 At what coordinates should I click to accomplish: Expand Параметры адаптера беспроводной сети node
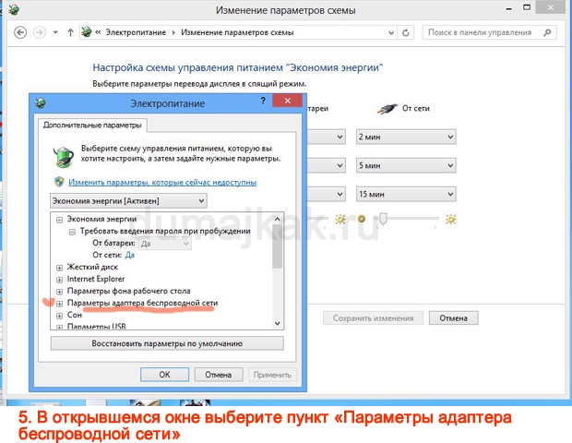pos(59,304)
